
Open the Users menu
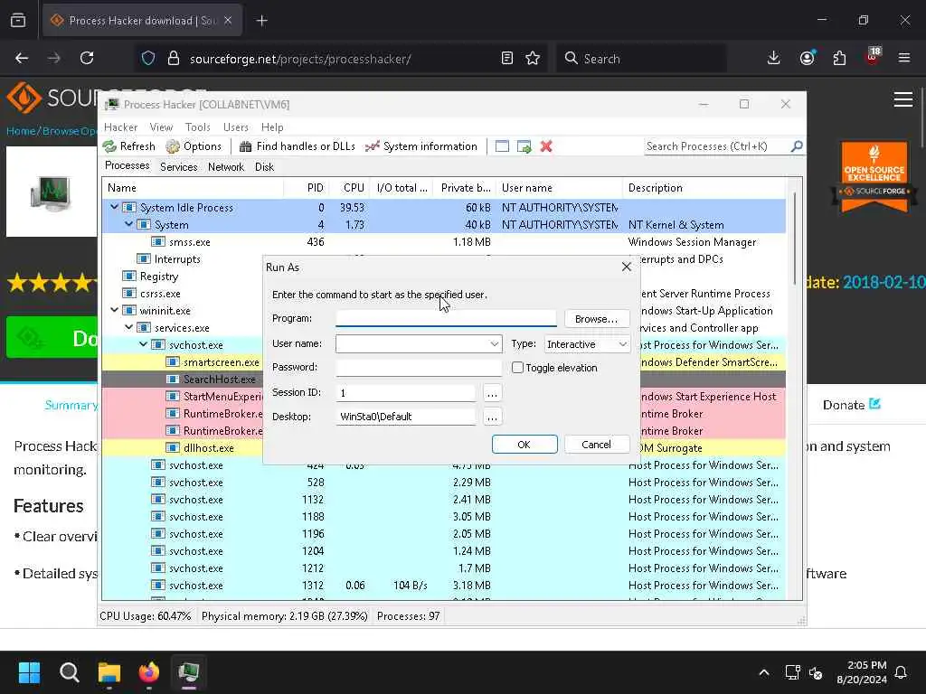(x=236, y=127)
